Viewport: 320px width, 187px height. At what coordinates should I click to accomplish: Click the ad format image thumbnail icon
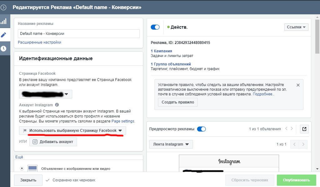[33, 168]
